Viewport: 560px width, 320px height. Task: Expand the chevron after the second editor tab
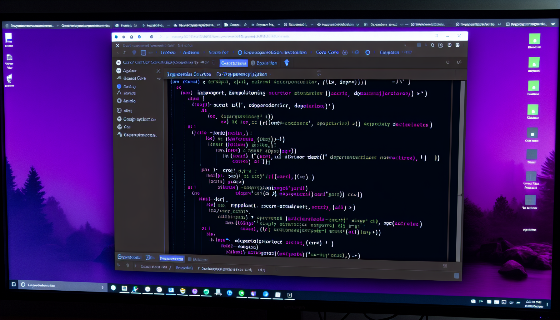[x=270, y=74]
